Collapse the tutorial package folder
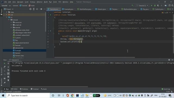The height and width of the screenshot is (98, 174). click(x=9, y=20)
